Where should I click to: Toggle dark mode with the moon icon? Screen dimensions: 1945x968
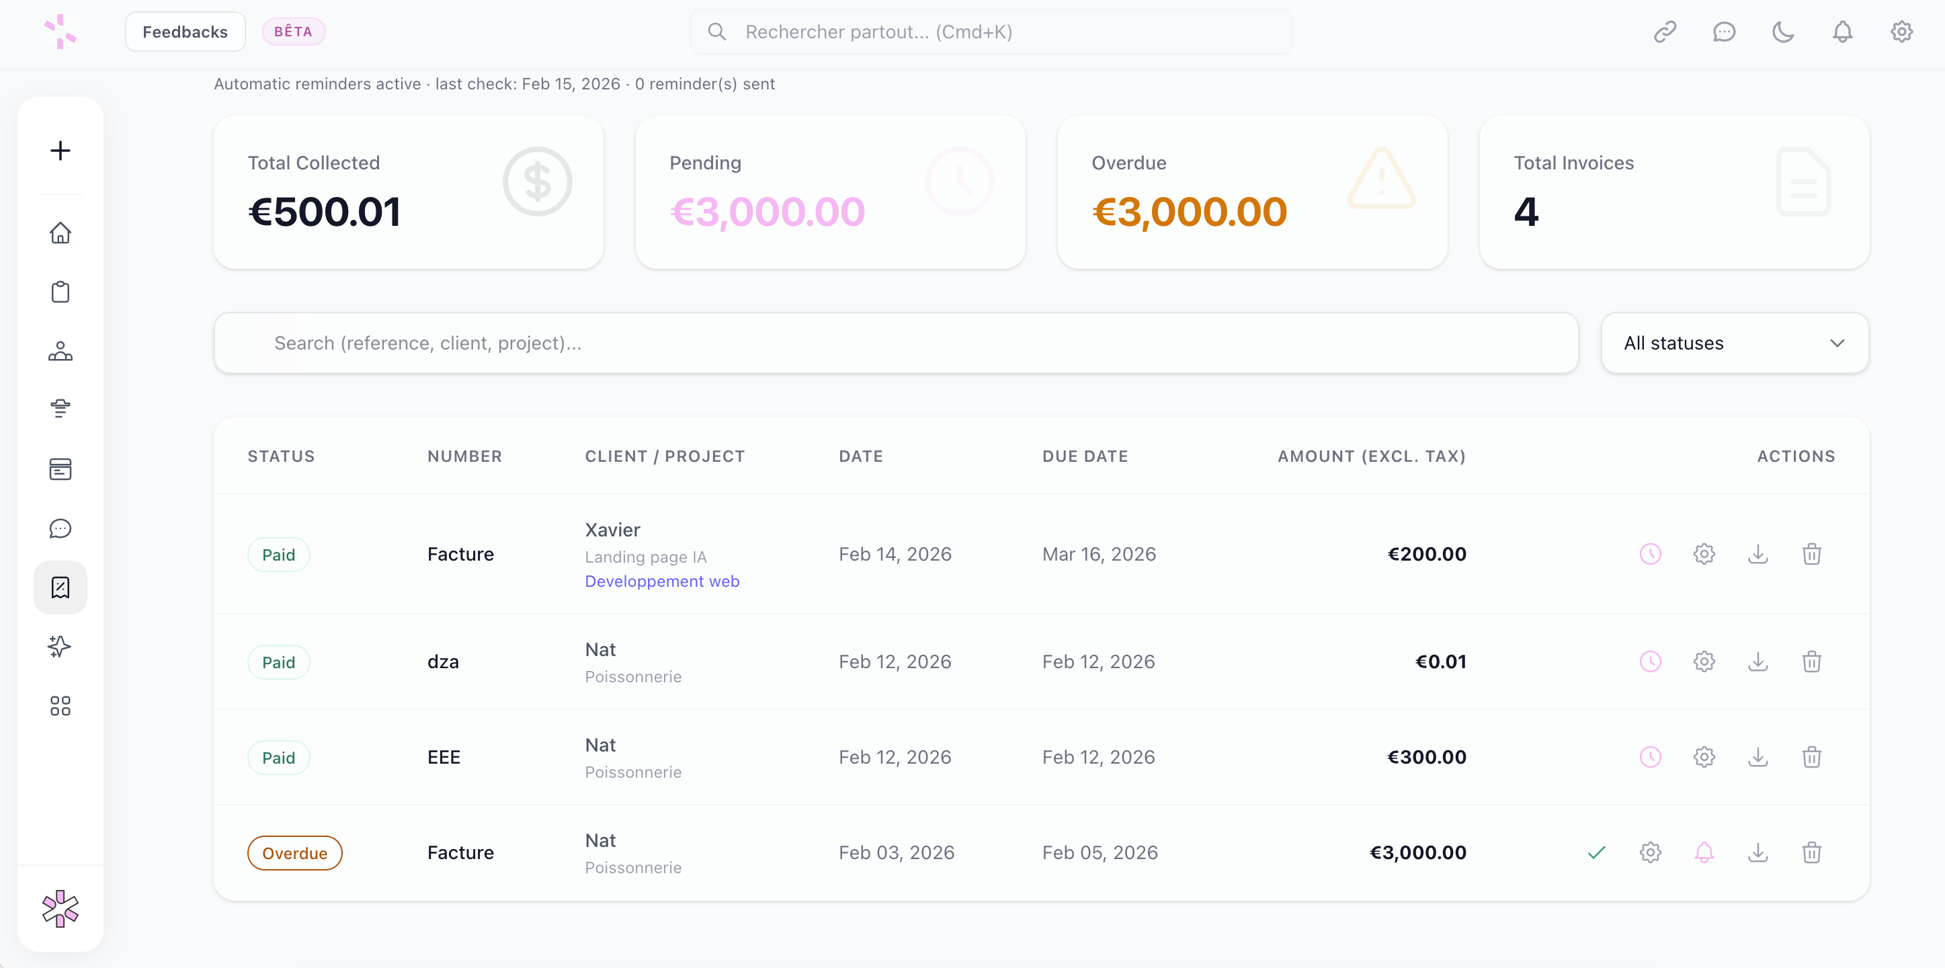click(1784, 32)
